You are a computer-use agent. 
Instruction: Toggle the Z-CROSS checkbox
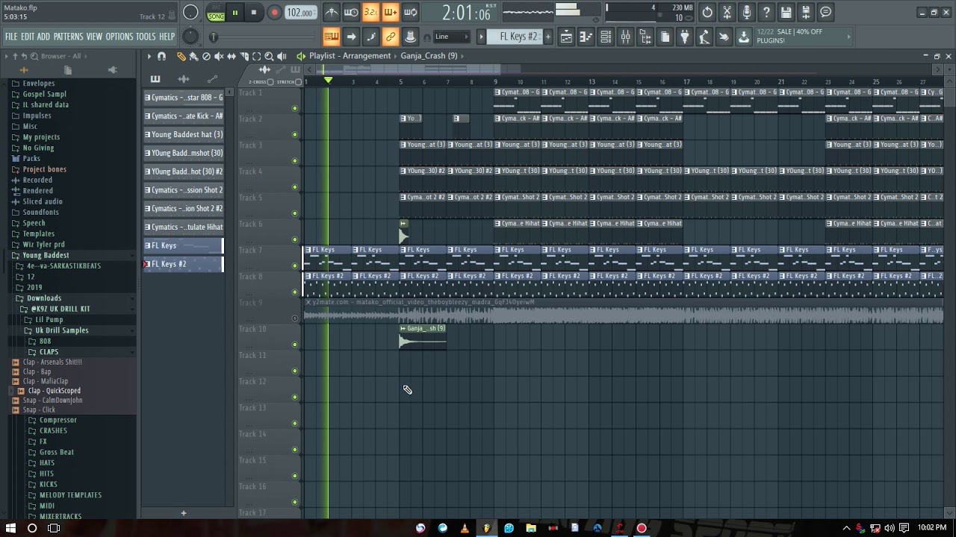point(271,81)
